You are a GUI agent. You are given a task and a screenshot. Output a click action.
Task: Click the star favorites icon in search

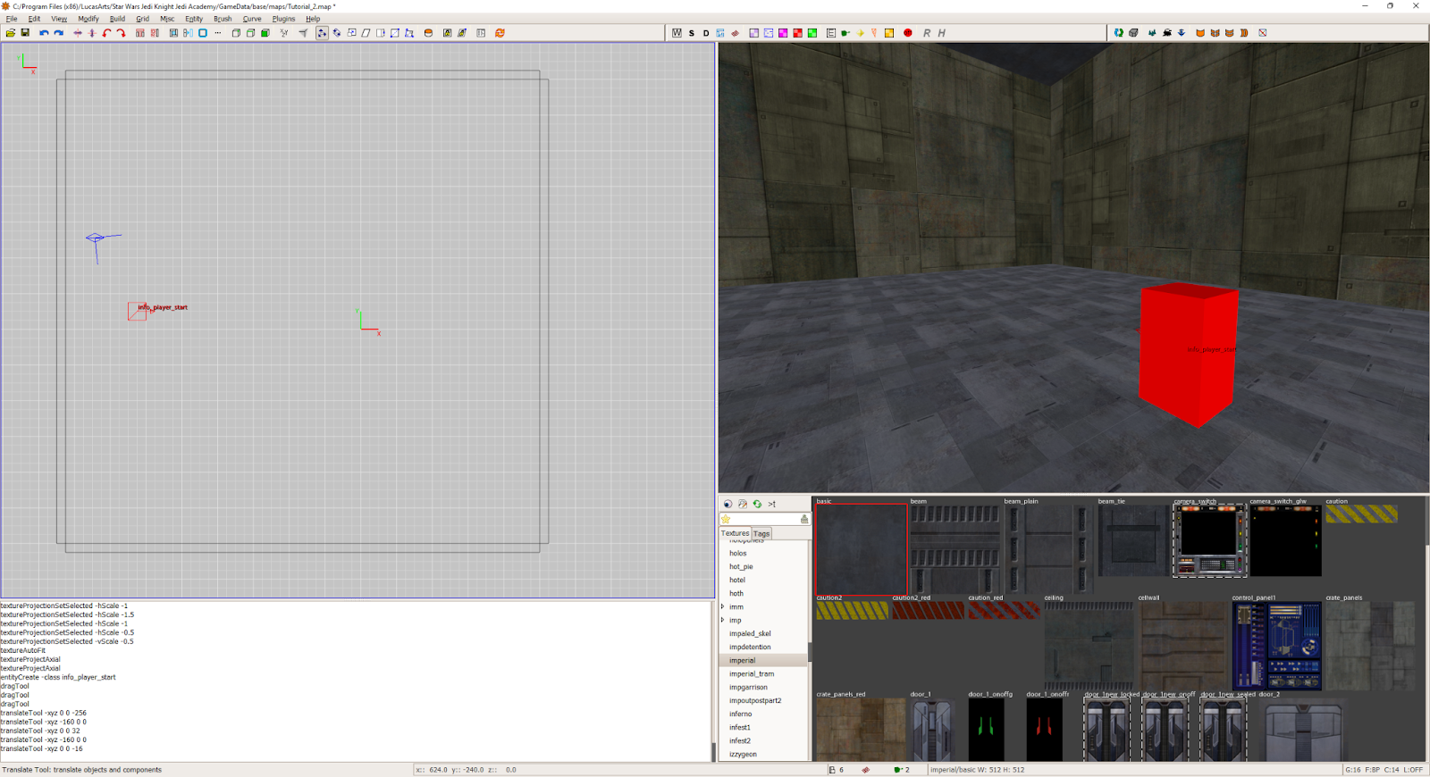coord(726,519)
